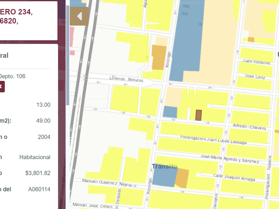This screenshot has width=279, height=209.
Task: Click the Depto. 106 text
Action: click(x=12, y=76)
